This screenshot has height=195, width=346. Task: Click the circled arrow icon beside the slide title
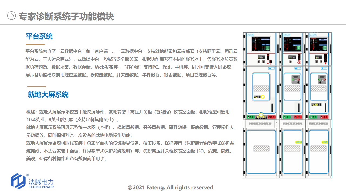tap(11, 16)
